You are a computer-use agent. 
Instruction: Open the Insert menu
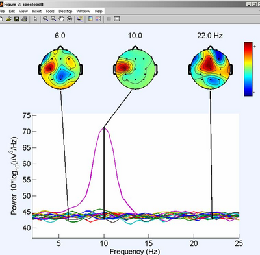[x=36, y=11]
